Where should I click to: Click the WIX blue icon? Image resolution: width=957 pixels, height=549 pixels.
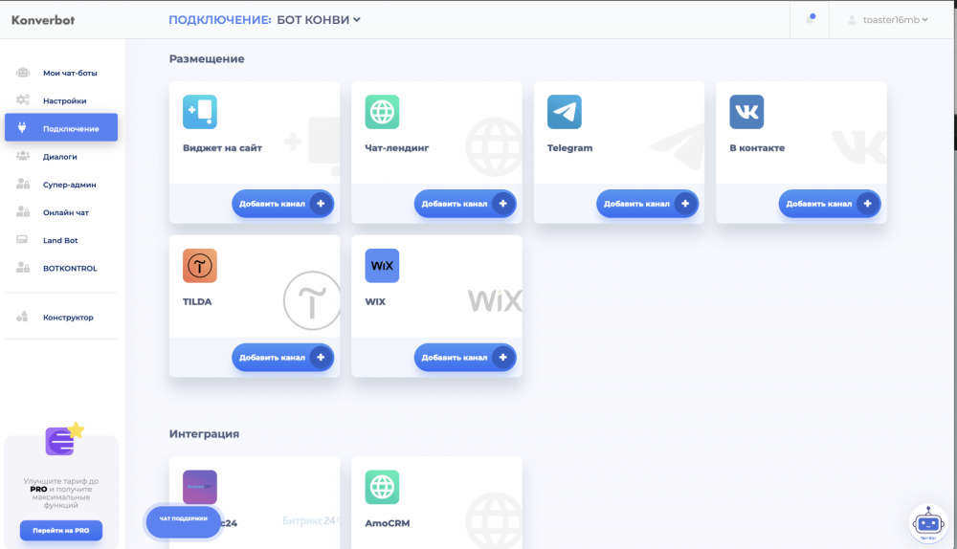(382, 265)
